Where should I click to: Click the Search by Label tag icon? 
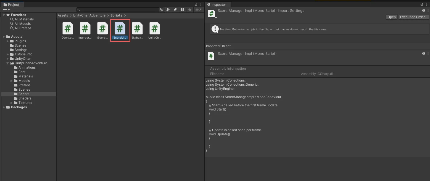tap(175, 10)
